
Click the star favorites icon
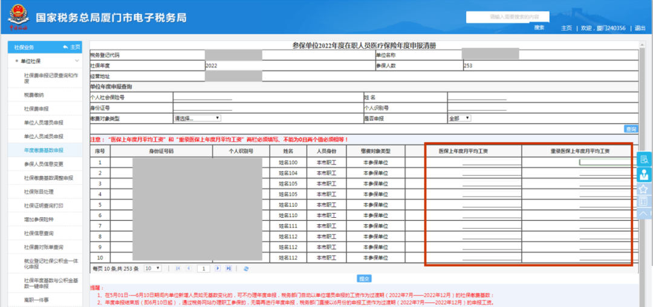(x=644, y=188)
